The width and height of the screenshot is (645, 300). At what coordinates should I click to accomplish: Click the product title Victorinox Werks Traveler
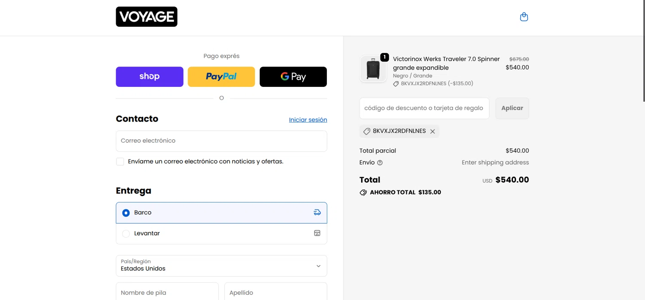pyautogui.click(x=446, y=63)
